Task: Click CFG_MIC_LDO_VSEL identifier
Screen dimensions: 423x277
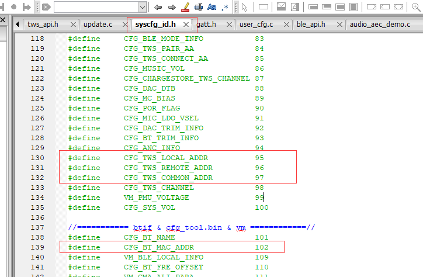Action: tap(161, 118)
